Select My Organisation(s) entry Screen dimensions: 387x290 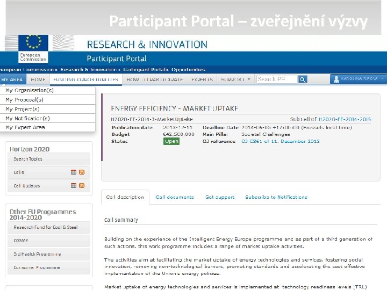click(x=48, y=90)
